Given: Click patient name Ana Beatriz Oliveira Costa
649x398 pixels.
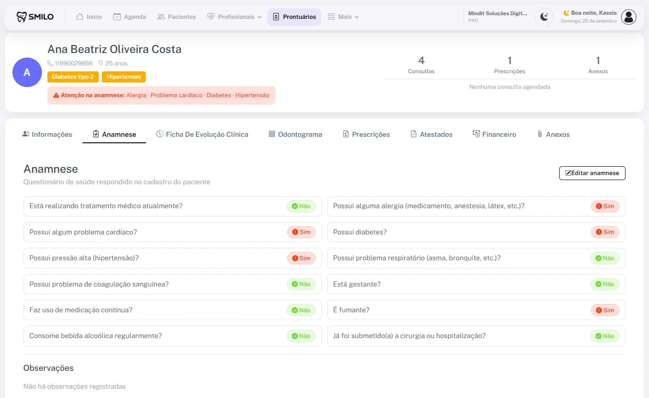Looking at the screenshot, I should tap(114, 49).
